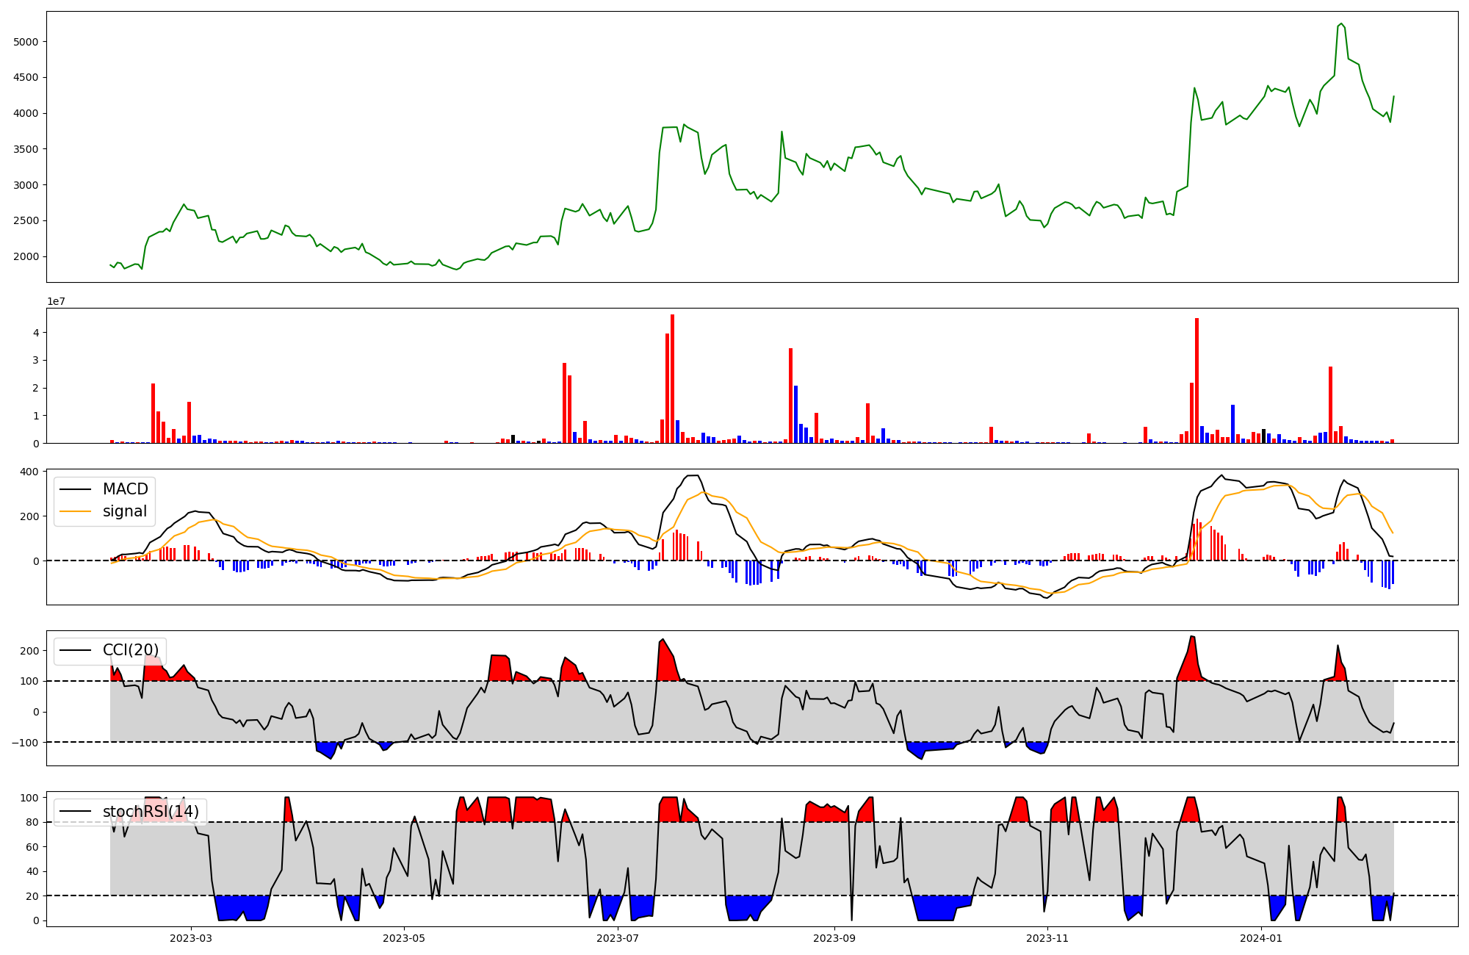This screenshot has width=1469, height=955.
Task: Click the 2023-07 x-axis date label
Action: [x=618, y=938]
